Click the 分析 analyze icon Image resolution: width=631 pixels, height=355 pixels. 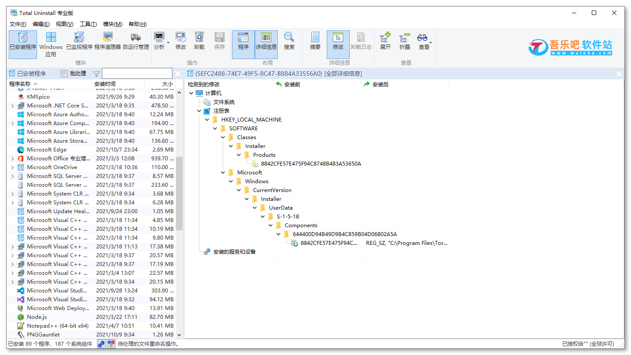(159, 41)
